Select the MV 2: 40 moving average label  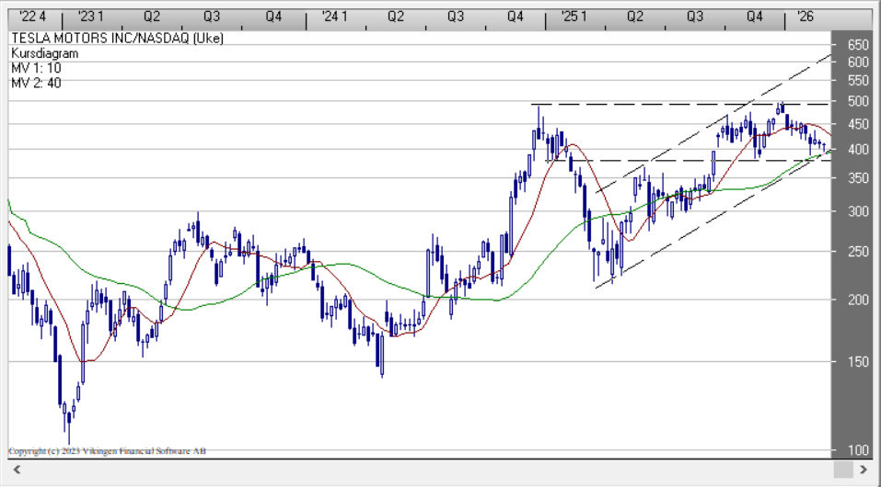click(x=37, y=83)
